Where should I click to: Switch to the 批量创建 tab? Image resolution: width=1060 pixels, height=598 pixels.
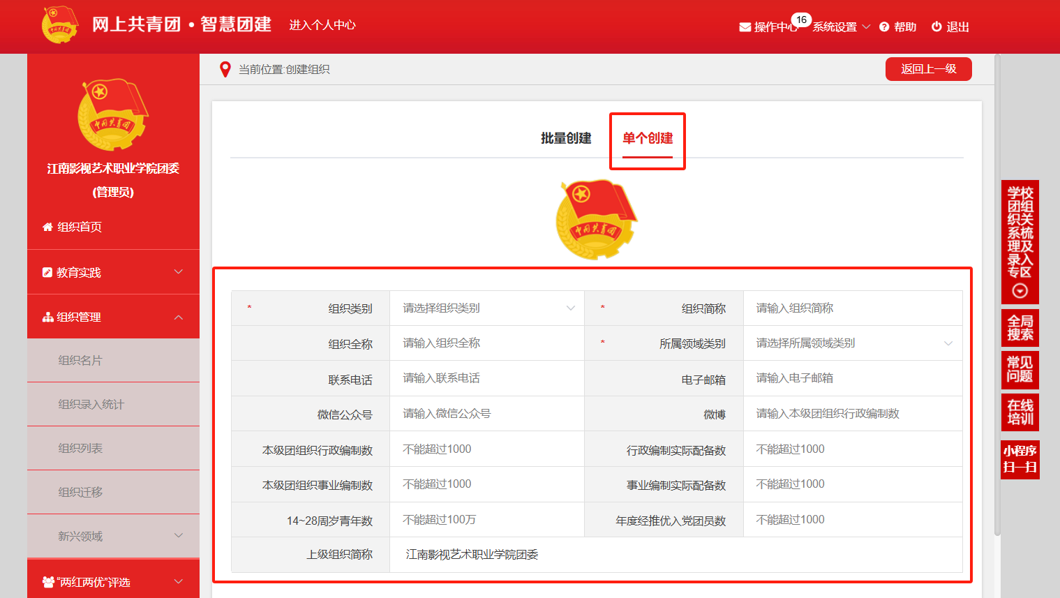point(566,138)
